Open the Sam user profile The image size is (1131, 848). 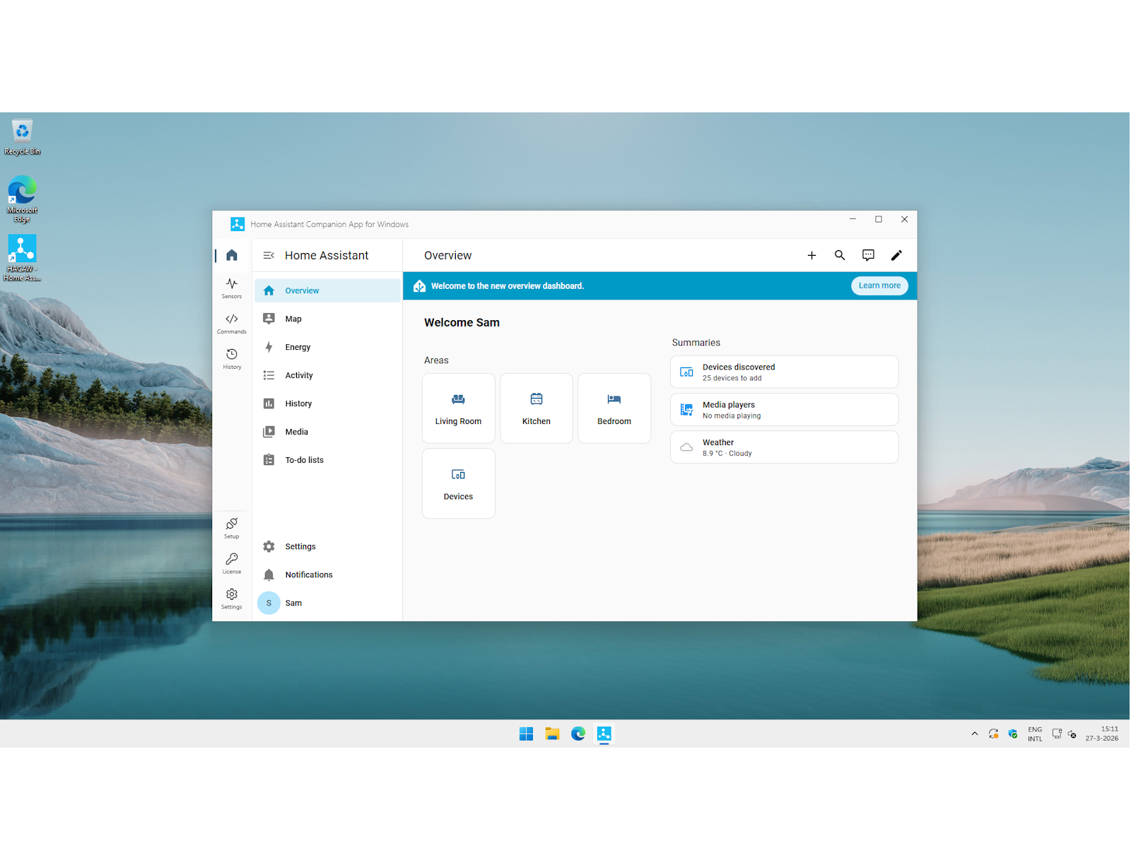point(328,603)
